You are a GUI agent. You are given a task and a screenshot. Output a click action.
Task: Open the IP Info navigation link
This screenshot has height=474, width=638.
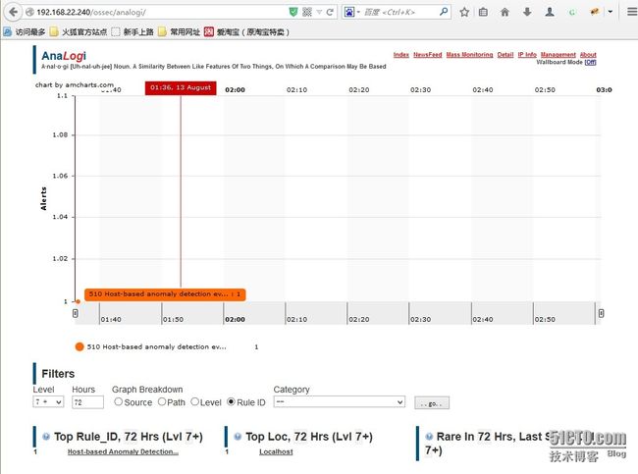point(527,55)
